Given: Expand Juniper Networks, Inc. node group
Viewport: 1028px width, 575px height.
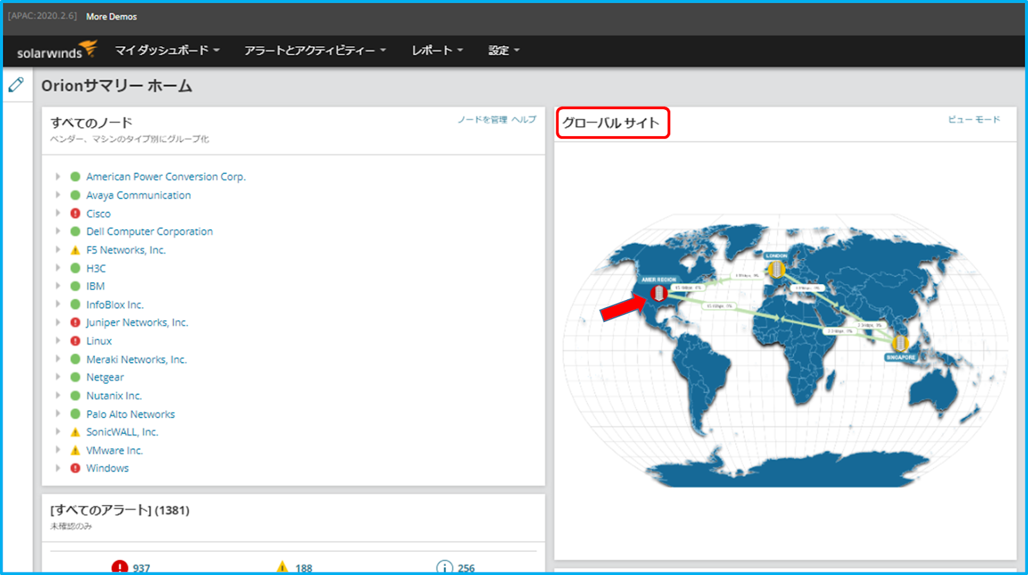Looking at the screenshot, I should (x=58, y=323).
